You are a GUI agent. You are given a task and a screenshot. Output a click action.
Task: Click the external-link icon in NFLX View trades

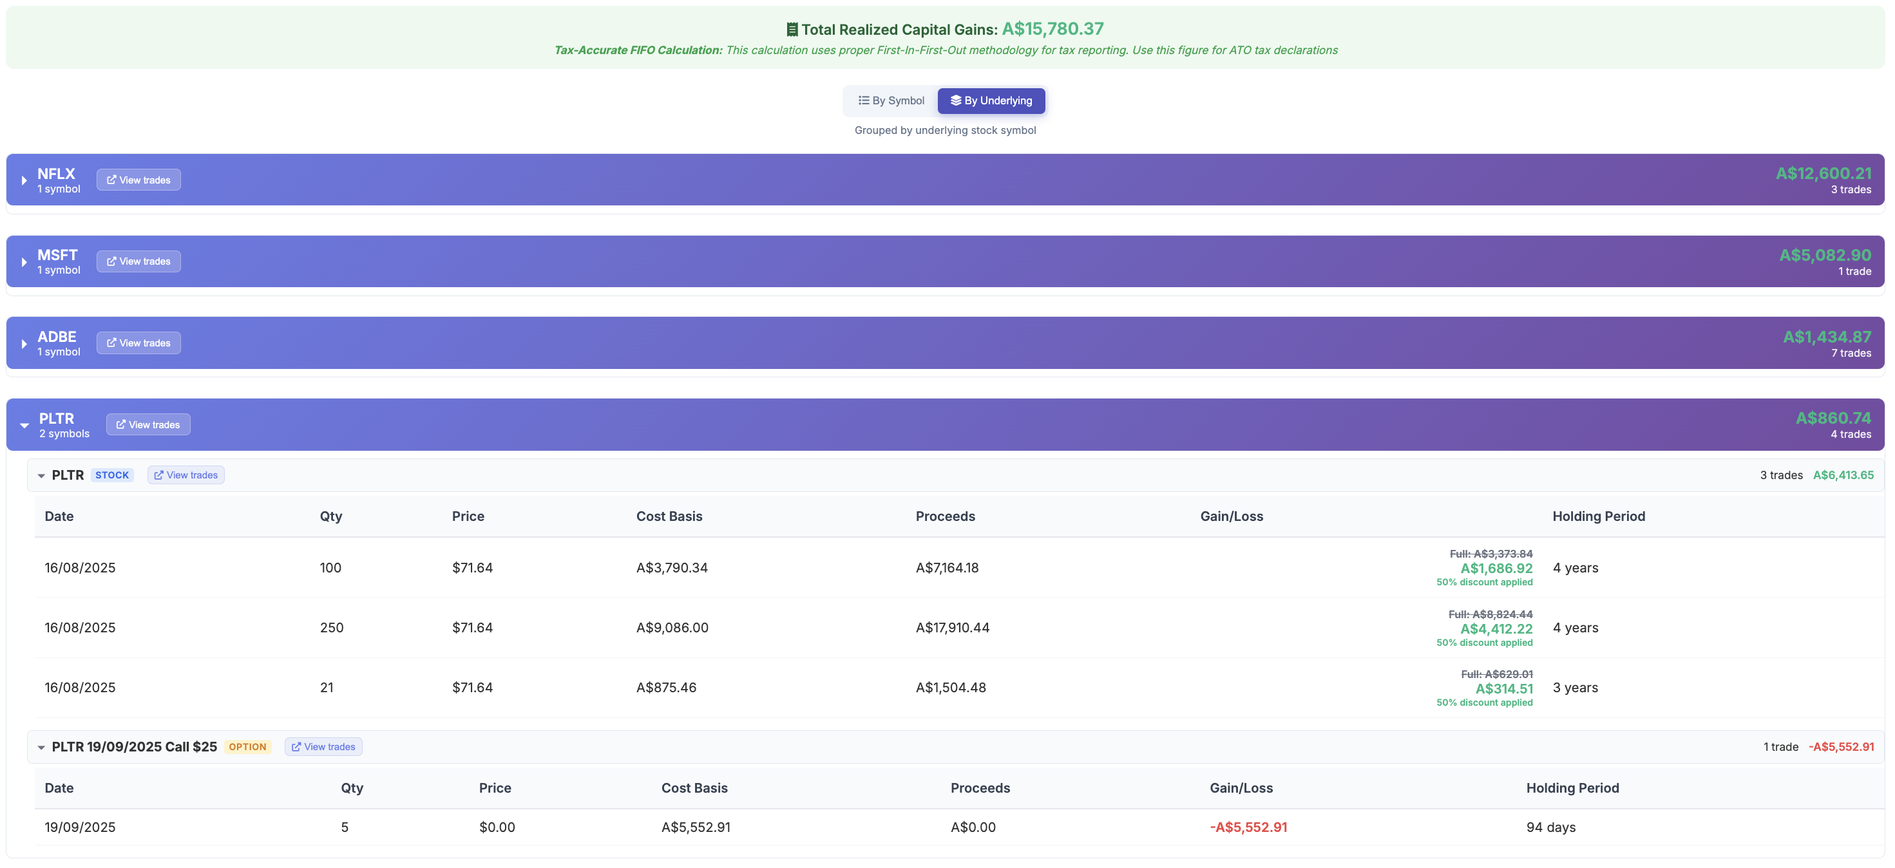(x=112, y=179)
